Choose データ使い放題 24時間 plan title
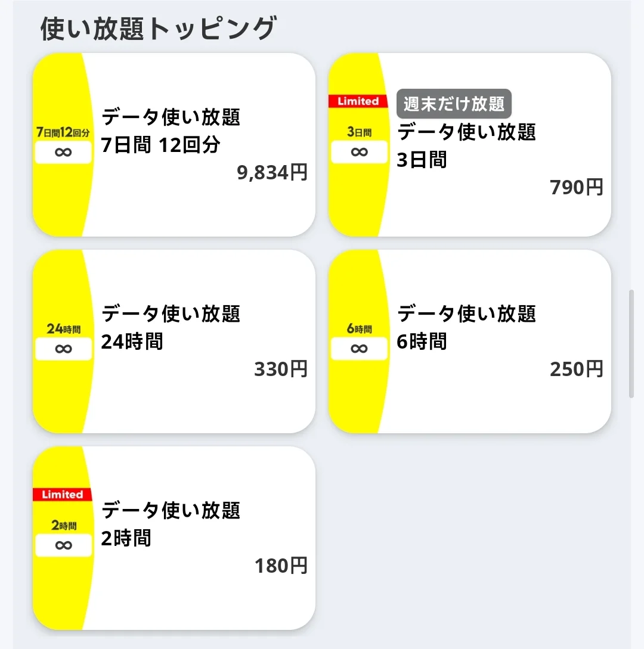The image size is (644, 649). pyautogui.click(x=171, y=327)
